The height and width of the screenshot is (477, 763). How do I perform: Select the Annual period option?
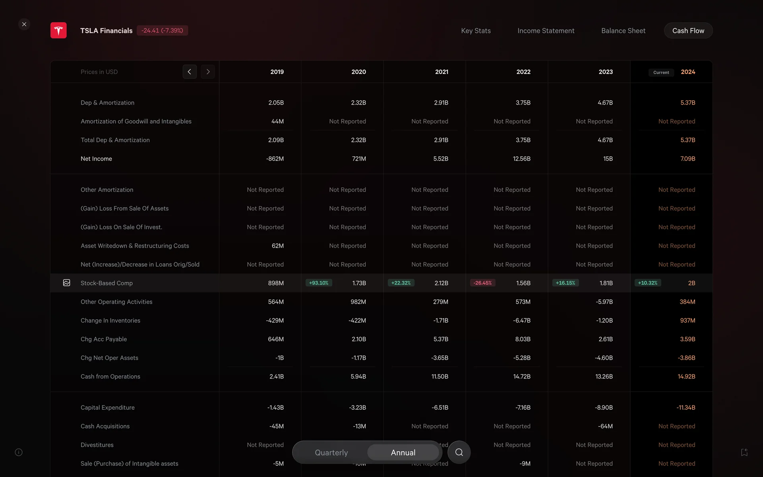coord(403,452)
